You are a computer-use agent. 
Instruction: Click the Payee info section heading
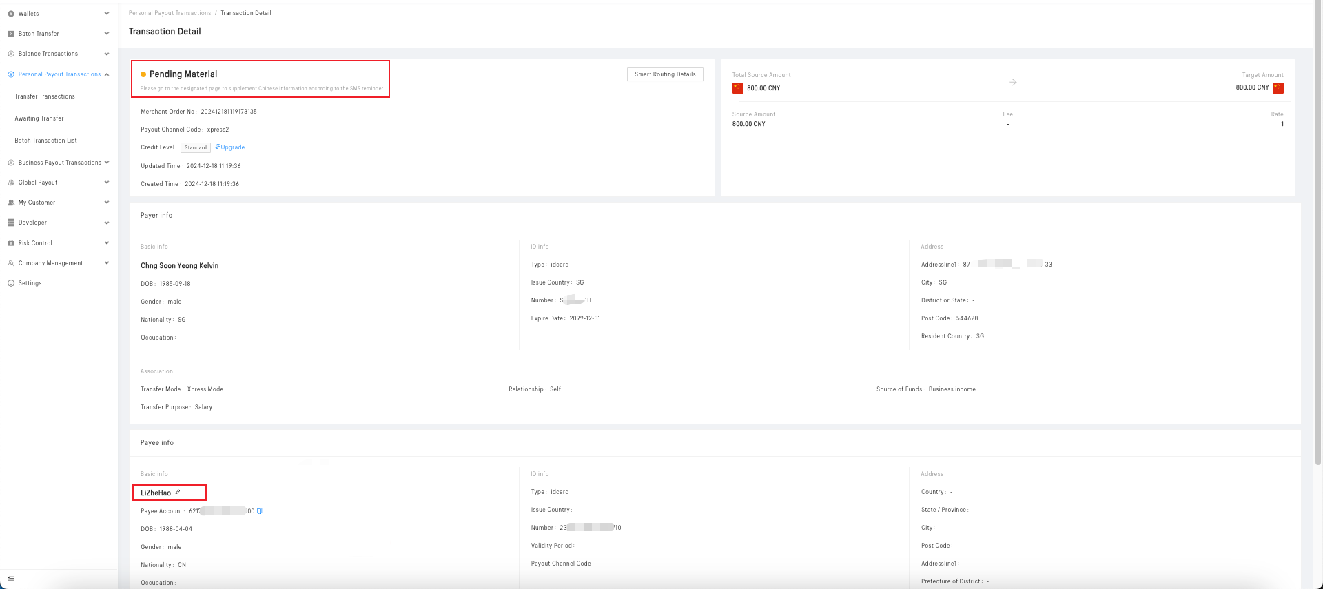157,443
